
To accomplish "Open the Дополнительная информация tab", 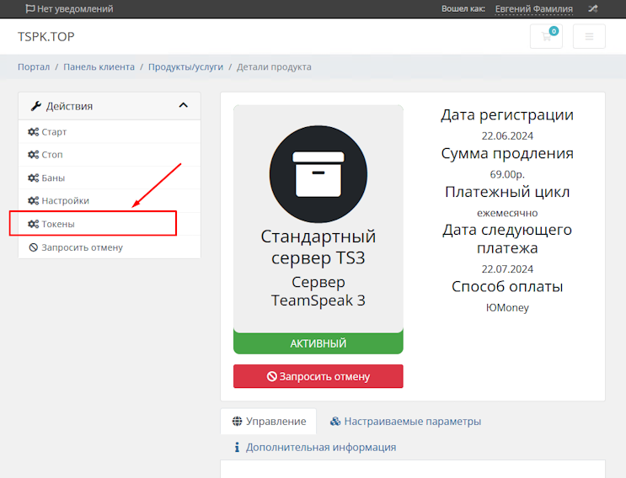I will coord(315,448).
